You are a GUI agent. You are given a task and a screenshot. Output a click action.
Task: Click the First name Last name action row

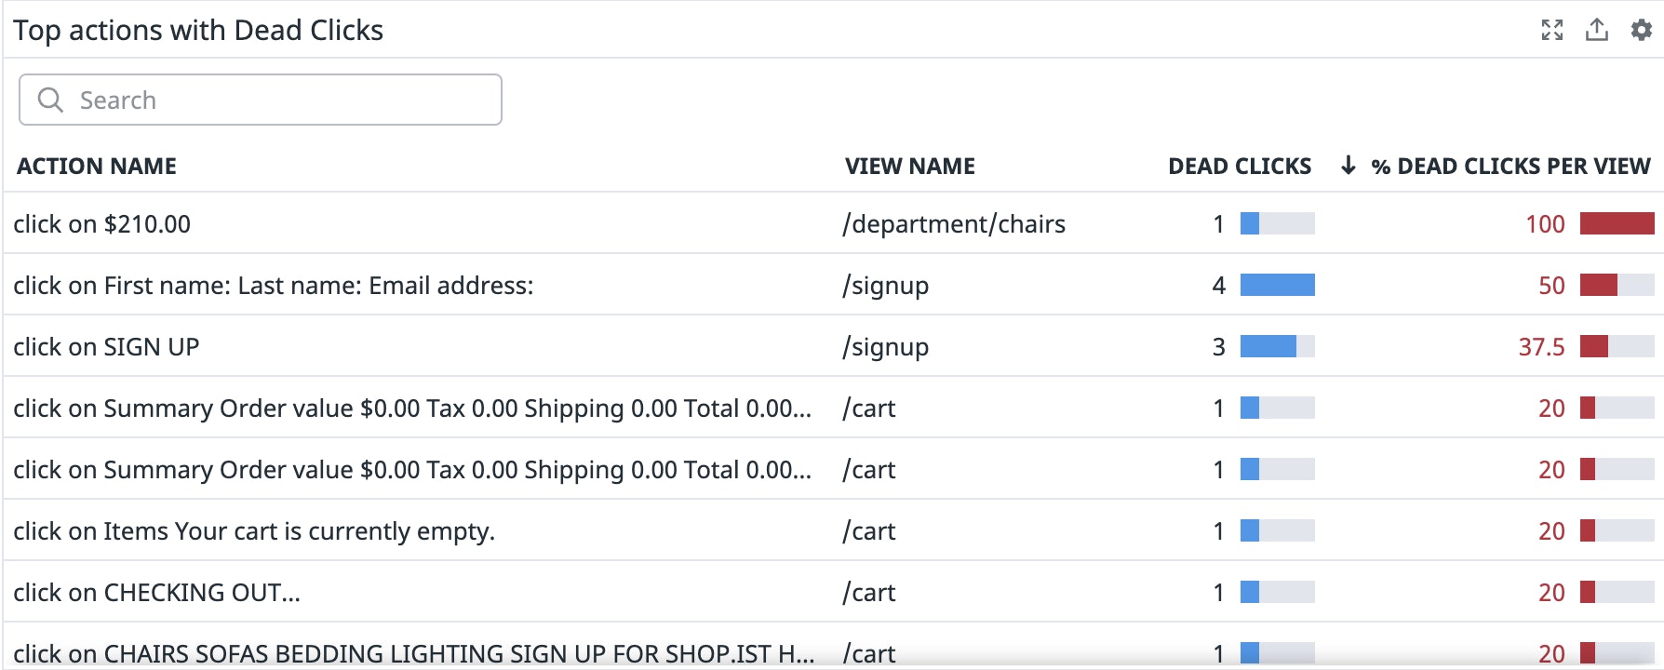pyautogui.click(x=274, y=285)
